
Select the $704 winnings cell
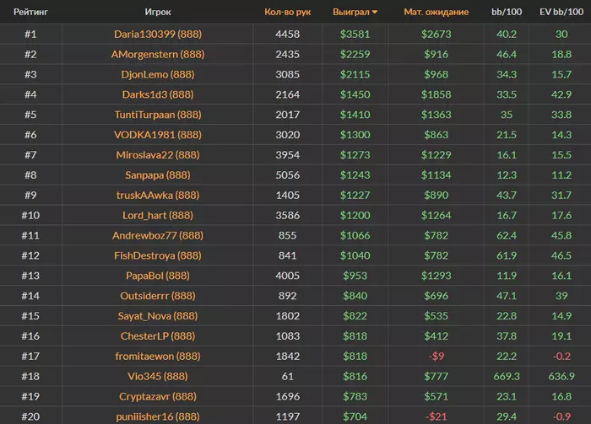(355, 417)
